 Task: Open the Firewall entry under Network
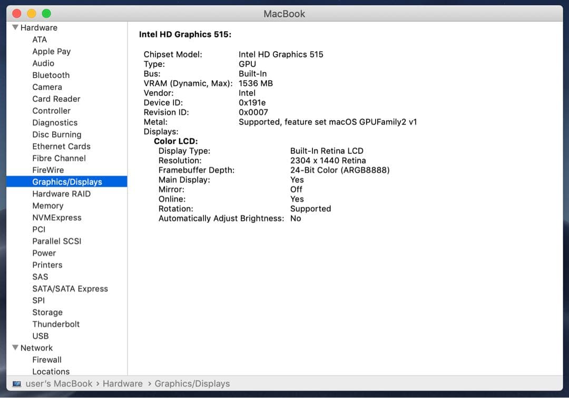47,360
